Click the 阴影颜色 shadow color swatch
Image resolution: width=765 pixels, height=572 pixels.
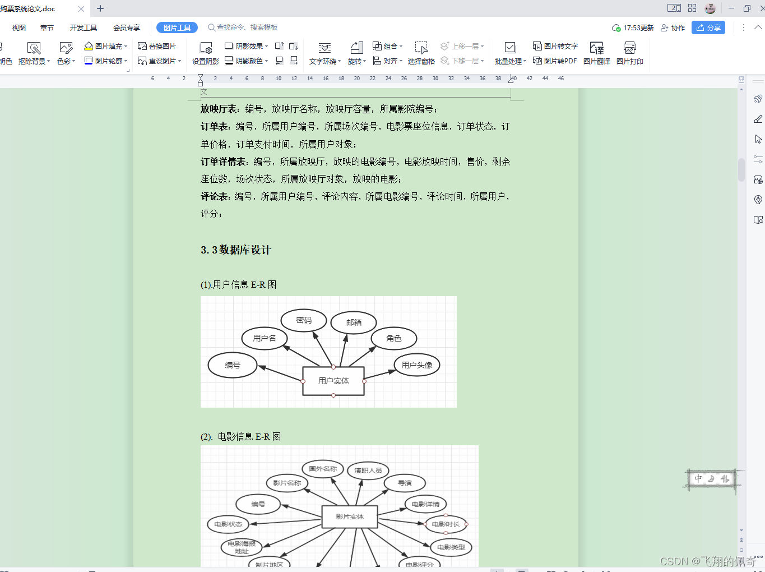click(x=229, y=61)
